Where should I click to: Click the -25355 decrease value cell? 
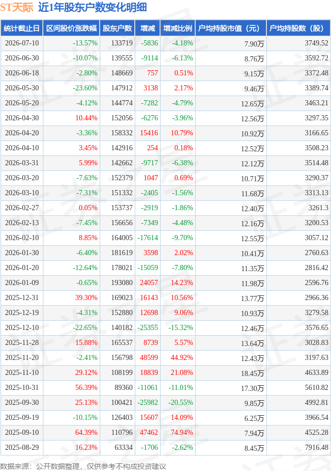pyautogui.click(x=148, y=328)
